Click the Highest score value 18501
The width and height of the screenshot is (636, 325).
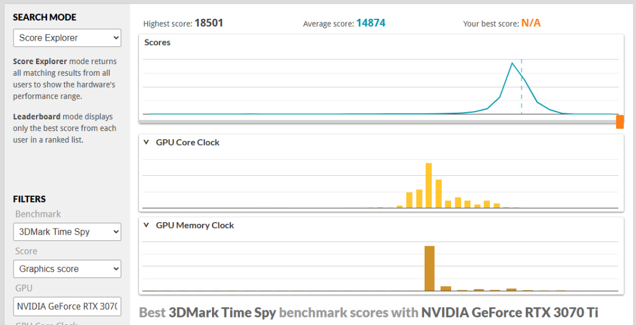tap(209, 23)
